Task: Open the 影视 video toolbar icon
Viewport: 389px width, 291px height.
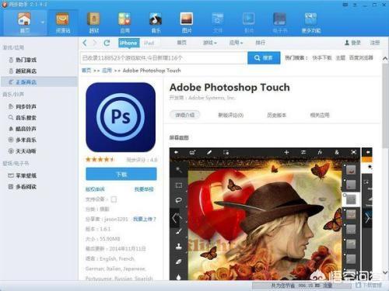Action: 249,23
